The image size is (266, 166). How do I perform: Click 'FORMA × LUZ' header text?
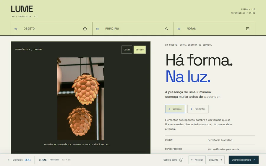(x=248, y=9)
